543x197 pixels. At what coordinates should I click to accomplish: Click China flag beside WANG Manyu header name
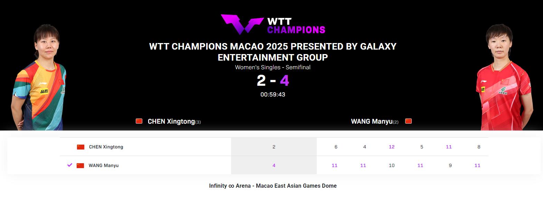408,121
